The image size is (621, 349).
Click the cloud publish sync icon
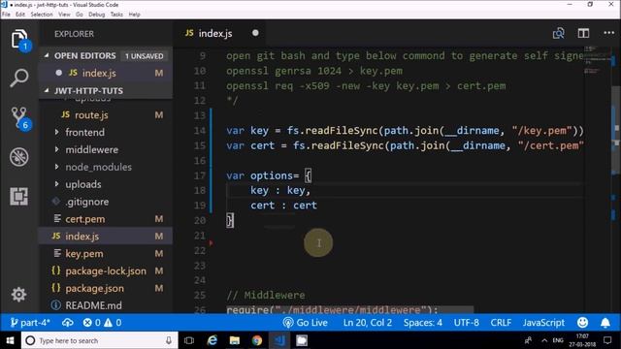click(x=68, y=323)
